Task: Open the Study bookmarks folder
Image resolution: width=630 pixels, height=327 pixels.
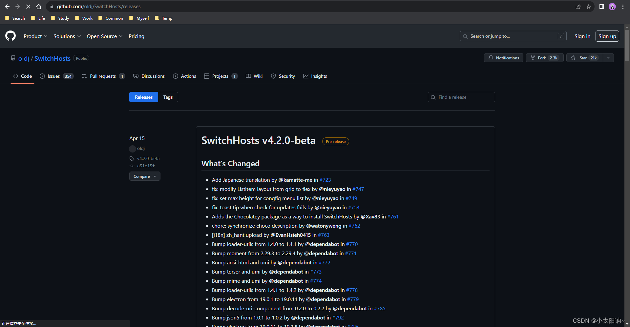Action: click(60, 18)
